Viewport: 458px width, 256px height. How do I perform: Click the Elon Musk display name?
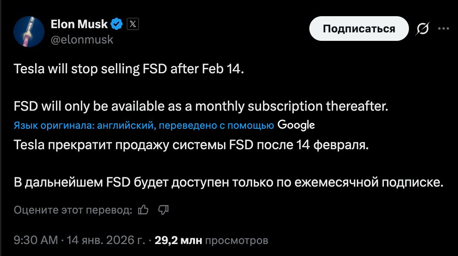[x=78, y=24]
